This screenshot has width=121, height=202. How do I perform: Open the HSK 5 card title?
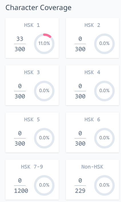[x=32, y=120]
